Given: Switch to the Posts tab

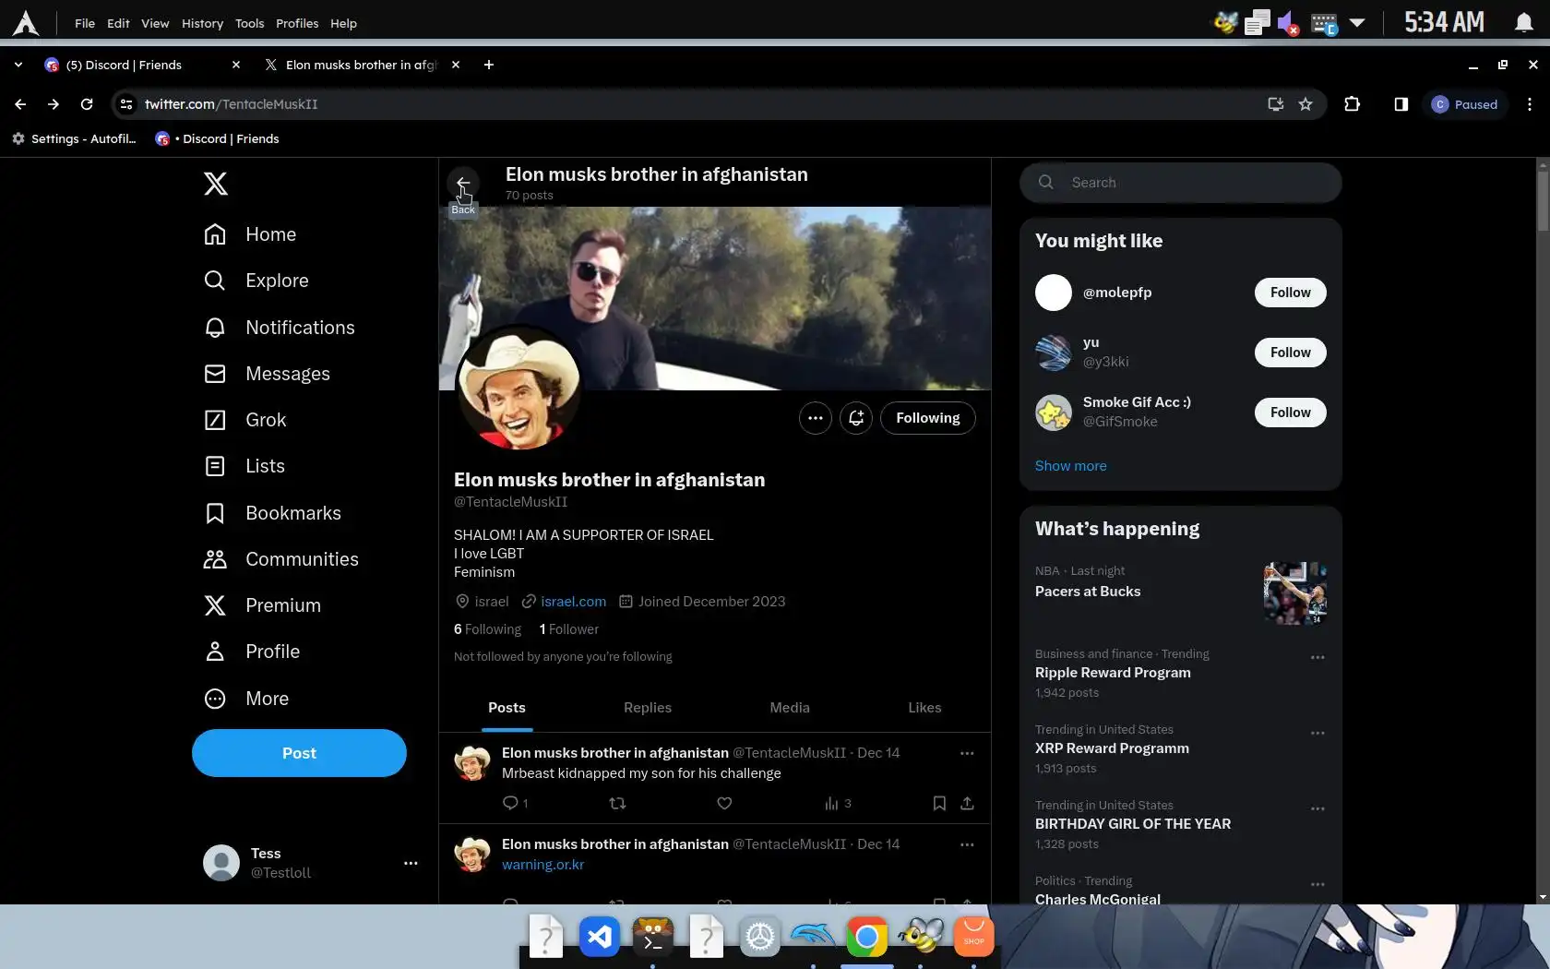Looking at the screenshot, I should (507, 708).
